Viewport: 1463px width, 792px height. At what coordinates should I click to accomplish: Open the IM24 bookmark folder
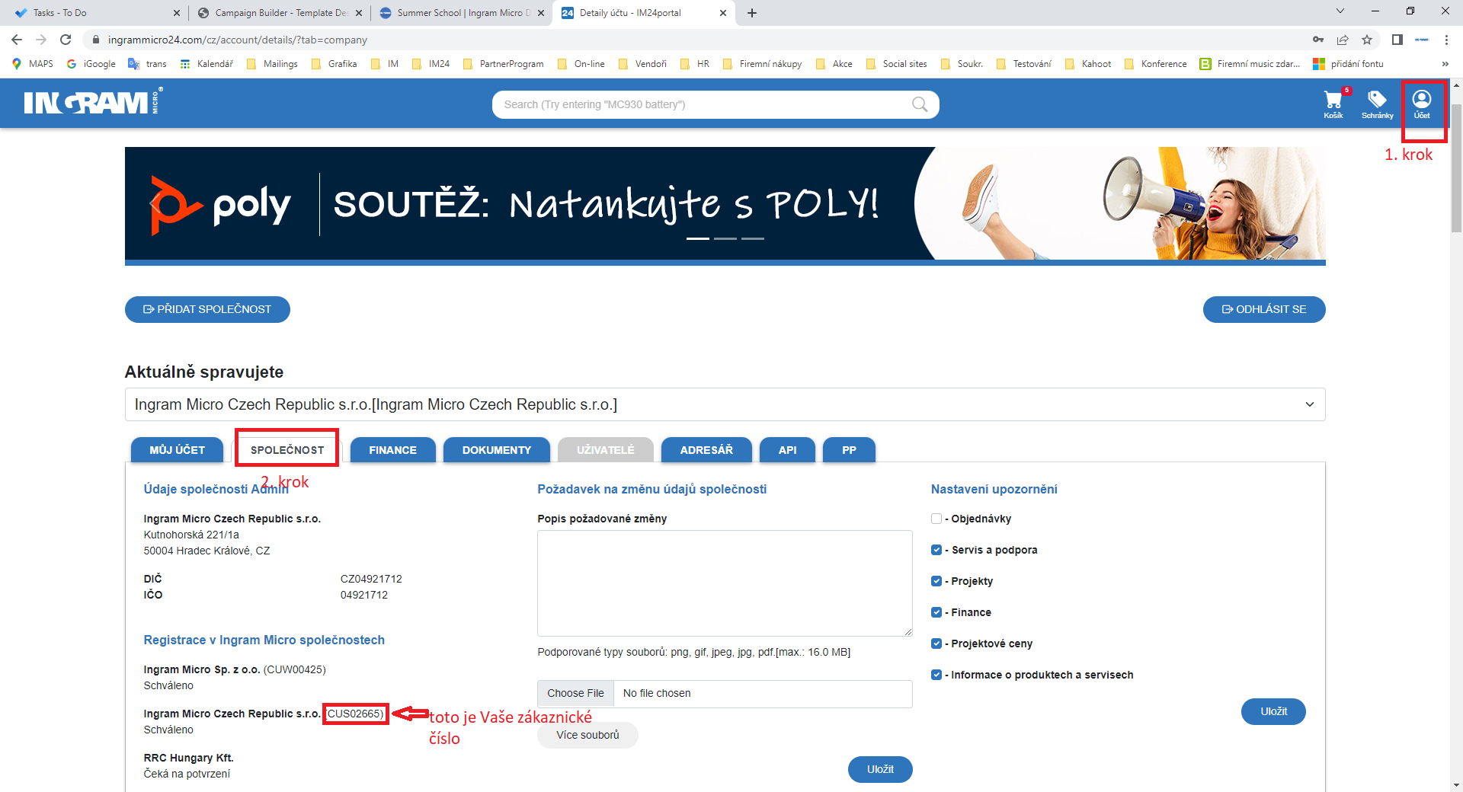[431, 64]
